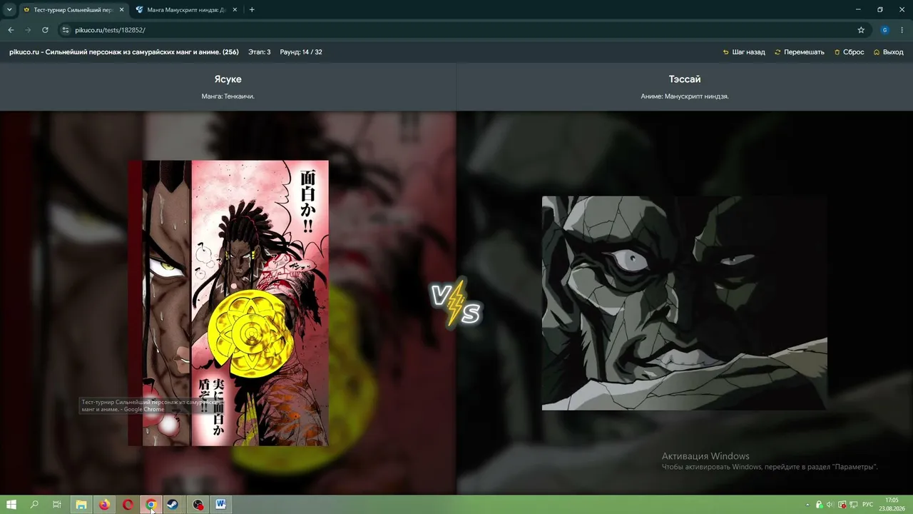Close the Манга Манускрипт ниндзя tab
Viewport: 913px width, 514px height.
235,10
